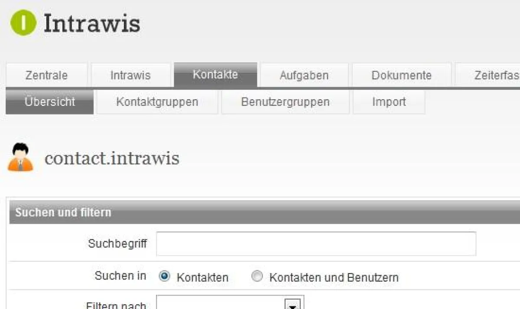
Task: Open the Filtern nach dropdown
Action: coord(230,304)
